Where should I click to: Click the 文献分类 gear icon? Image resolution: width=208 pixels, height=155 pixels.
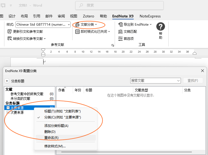click(x=77, y=25)
